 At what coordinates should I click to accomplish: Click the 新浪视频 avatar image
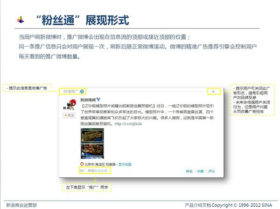(69, 104)
